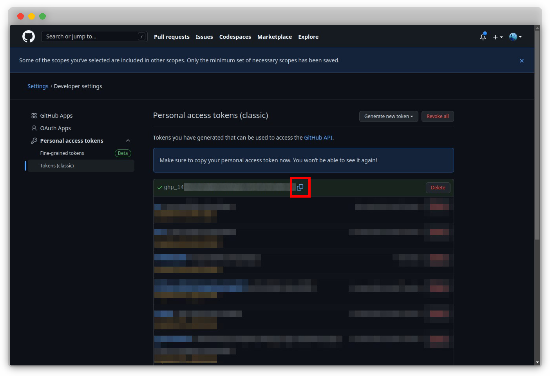Click the Revoke all button
The height and width of the screenshot is (376, 550).
click(438, 116)
